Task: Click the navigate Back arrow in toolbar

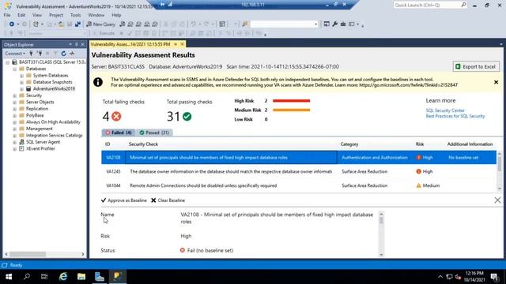Action: (x=12, y=24)
